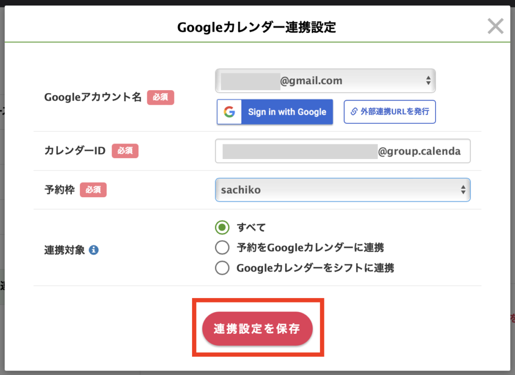Close the Googleカレンダー連携設定 dialog
This screenshot has width=515, height=375.
click(x=495, y=26)
